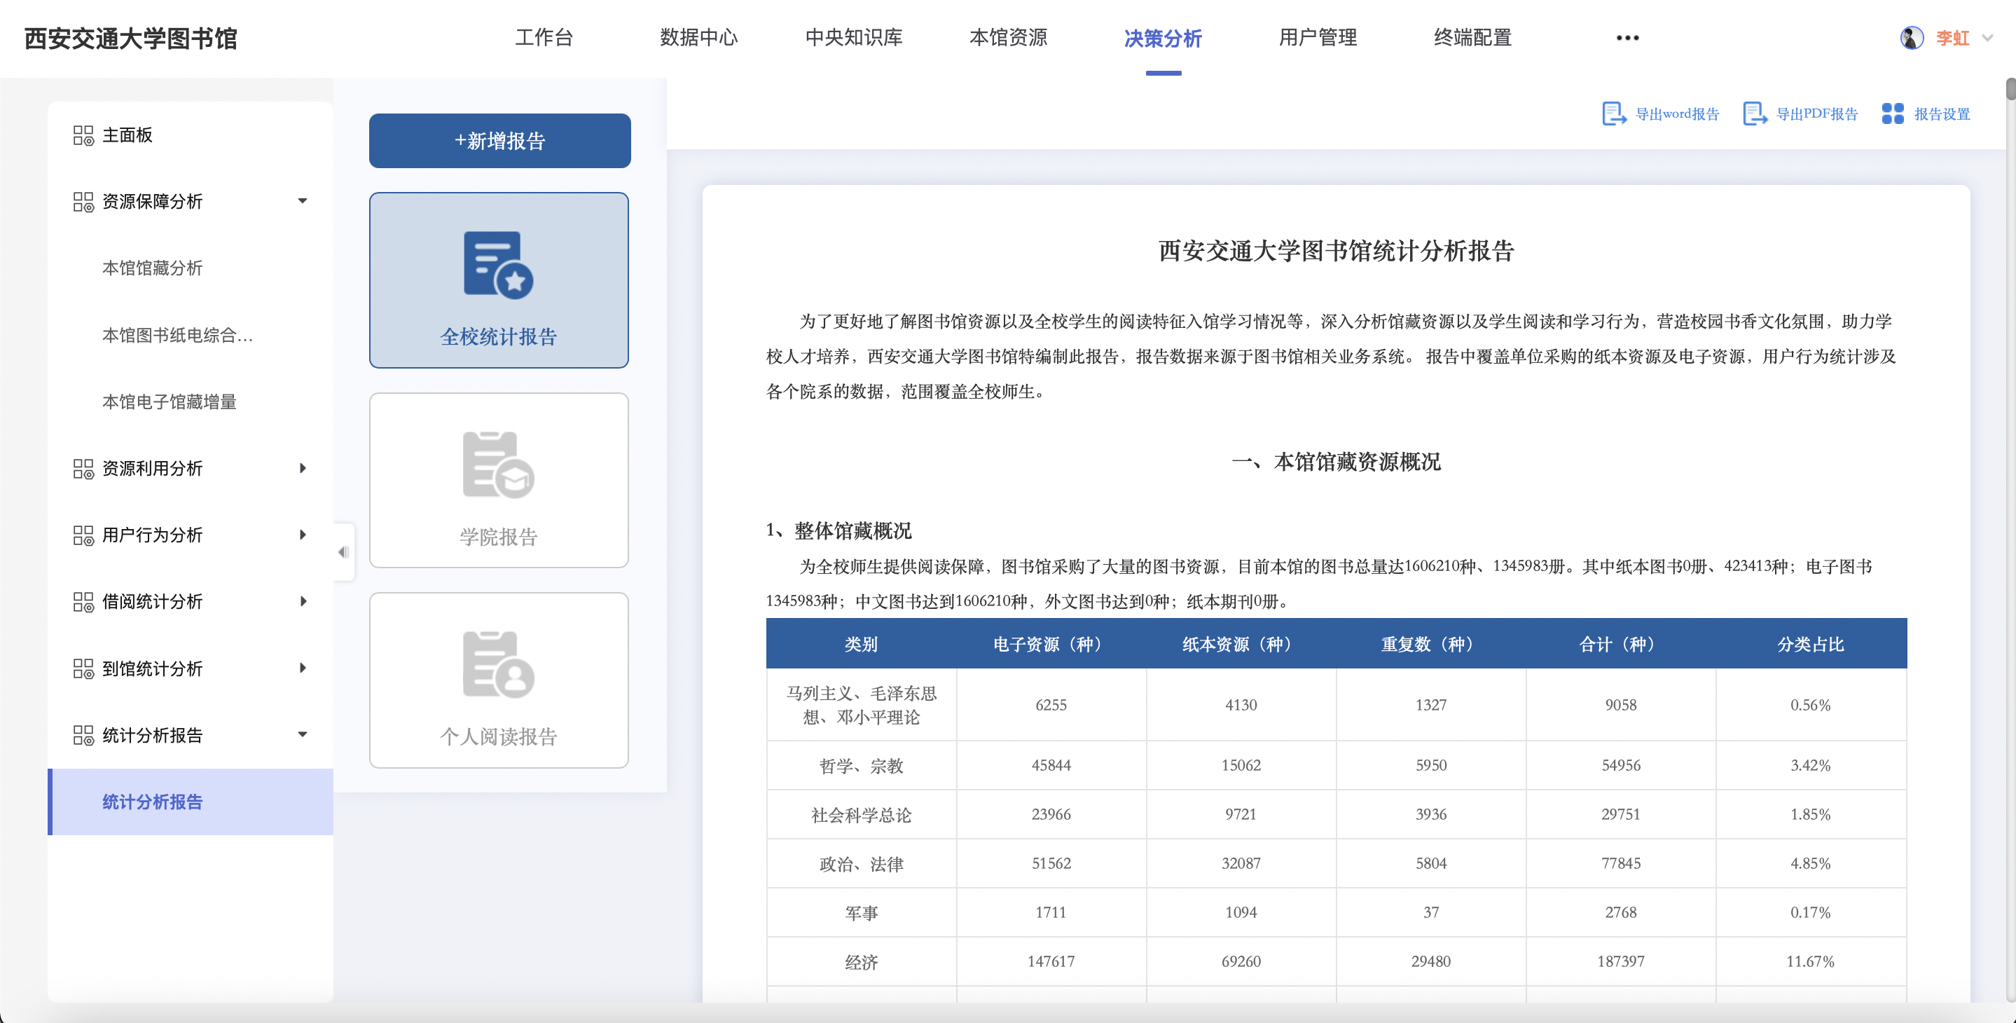The width and height of the screenshot is (2016, 1023).
Task: Expand the 借阅统计分析 section
Action: point(302,601)
